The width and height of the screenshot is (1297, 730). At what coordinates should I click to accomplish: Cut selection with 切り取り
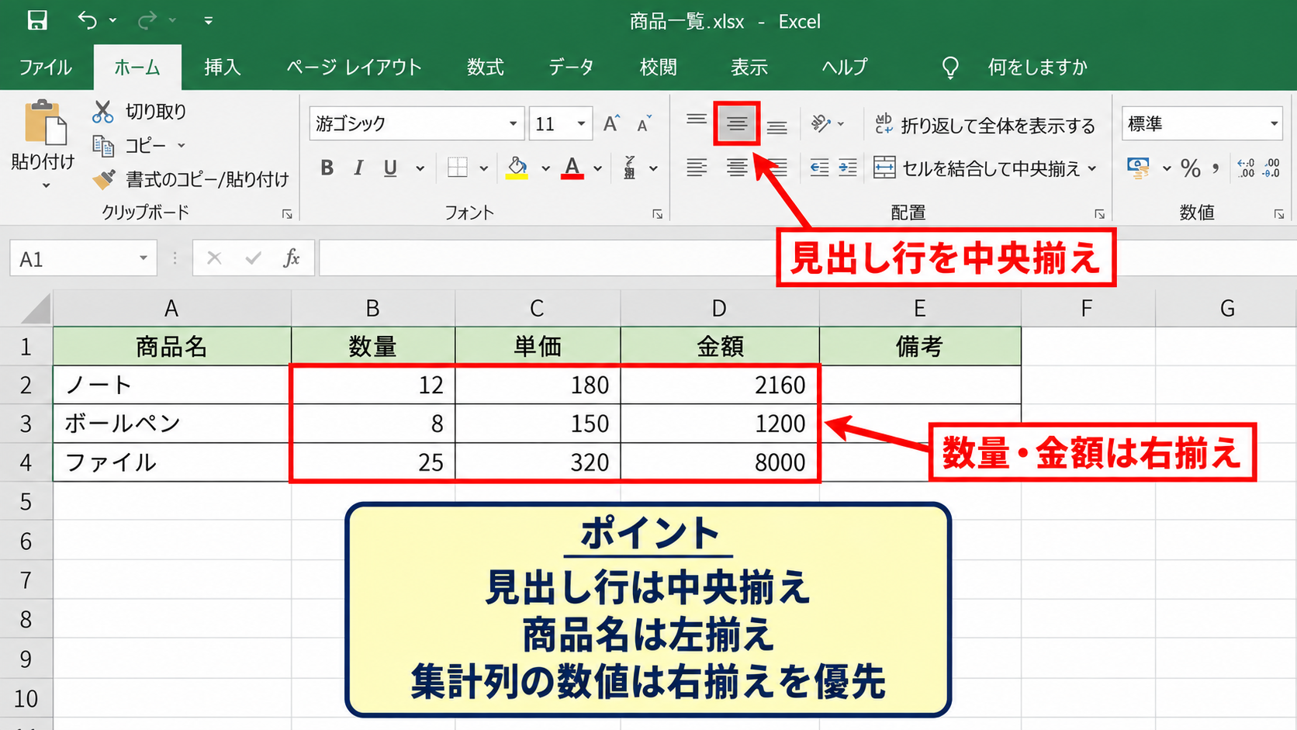(x=140, y=112)
